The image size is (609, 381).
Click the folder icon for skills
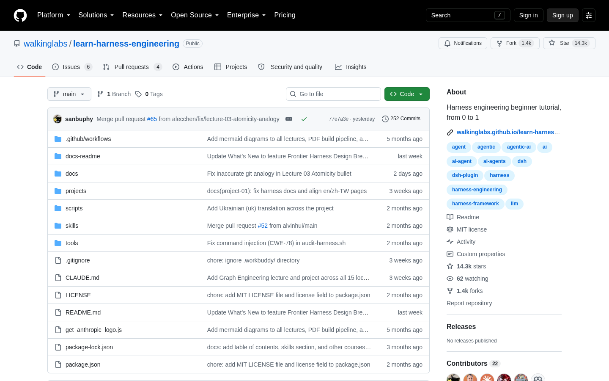click(x=58, y=226)
